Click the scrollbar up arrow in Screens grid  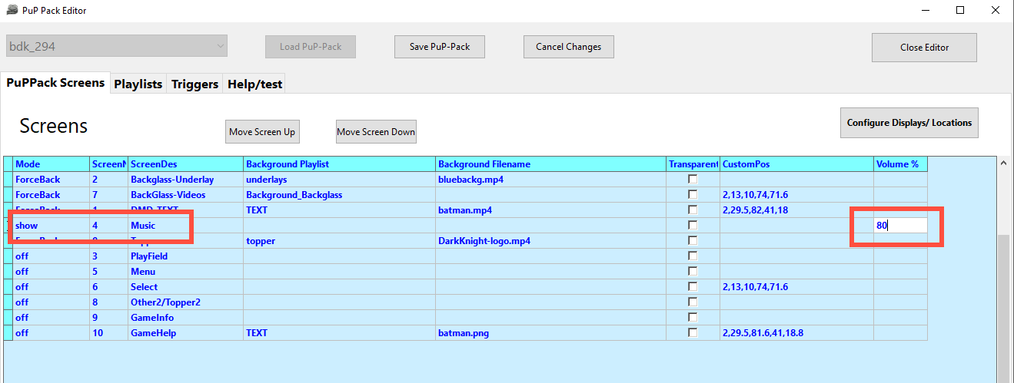pyautogui.click(x=1002, y=163)
